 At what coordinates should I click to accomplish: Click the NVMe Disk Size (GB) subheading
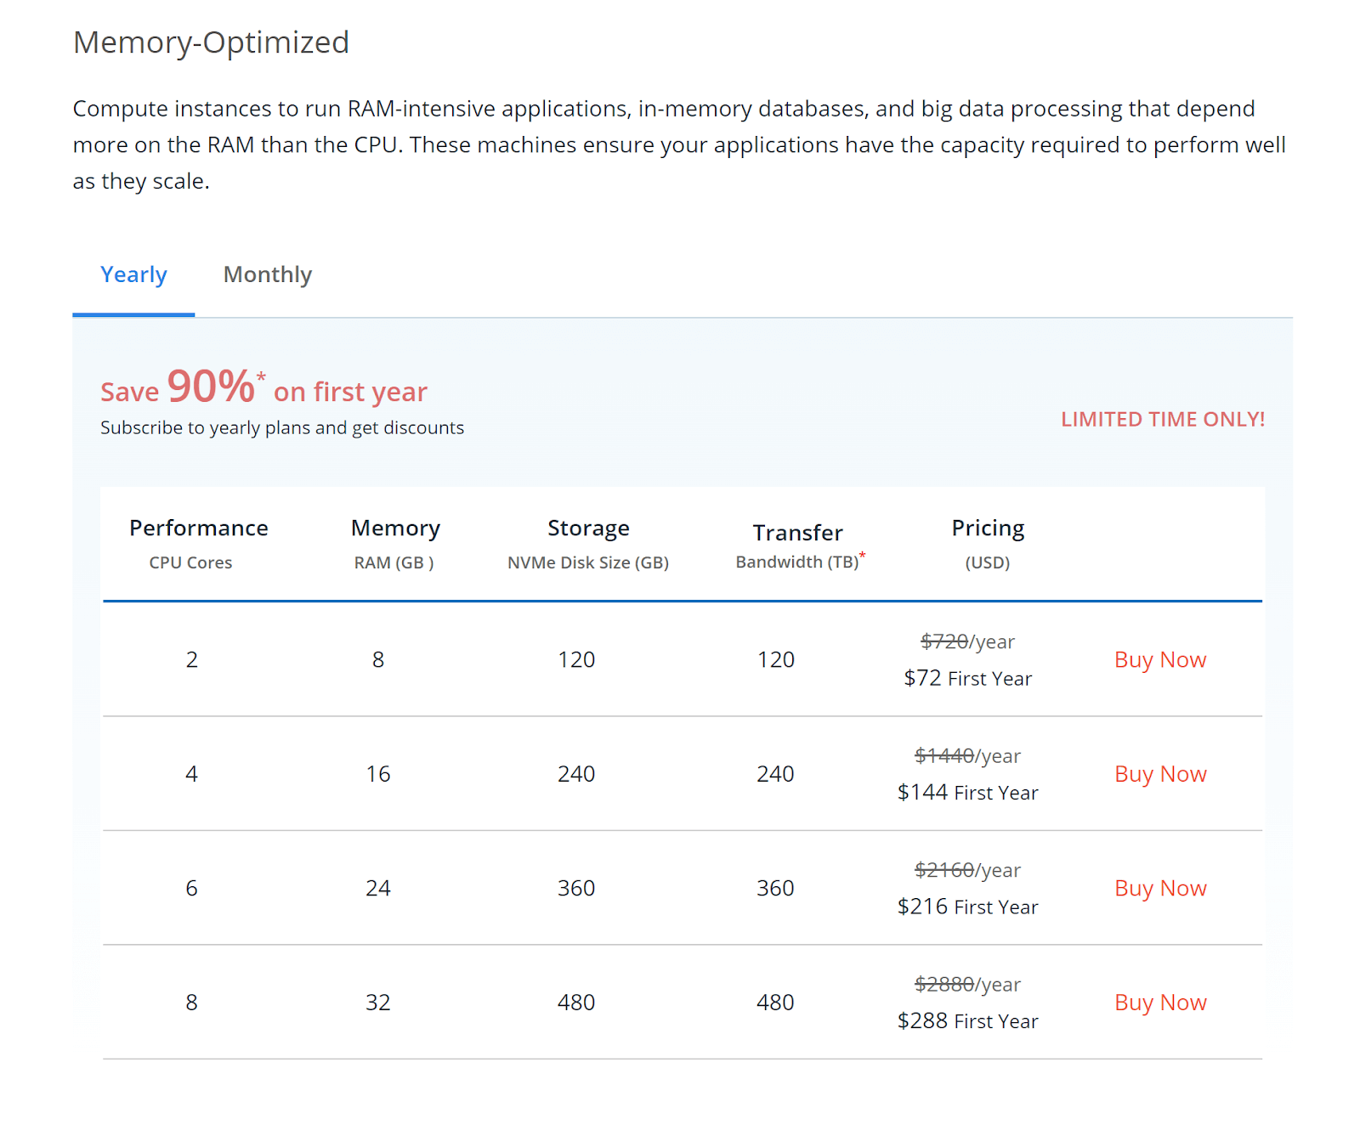pos(588,562)
